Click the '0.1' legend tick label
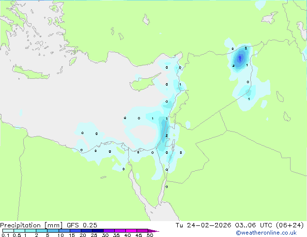The image size is (307, 237). [x=5, y=235]
